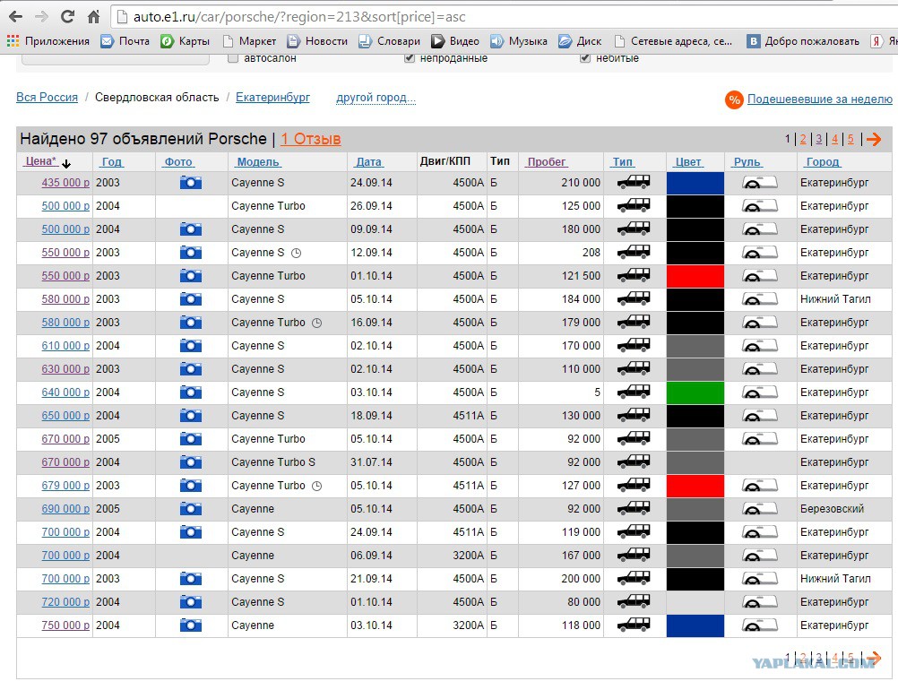Open the 720 000 р listing
Image resolution: width=898 pixels, height=690 pixels.
coord(65,602)
